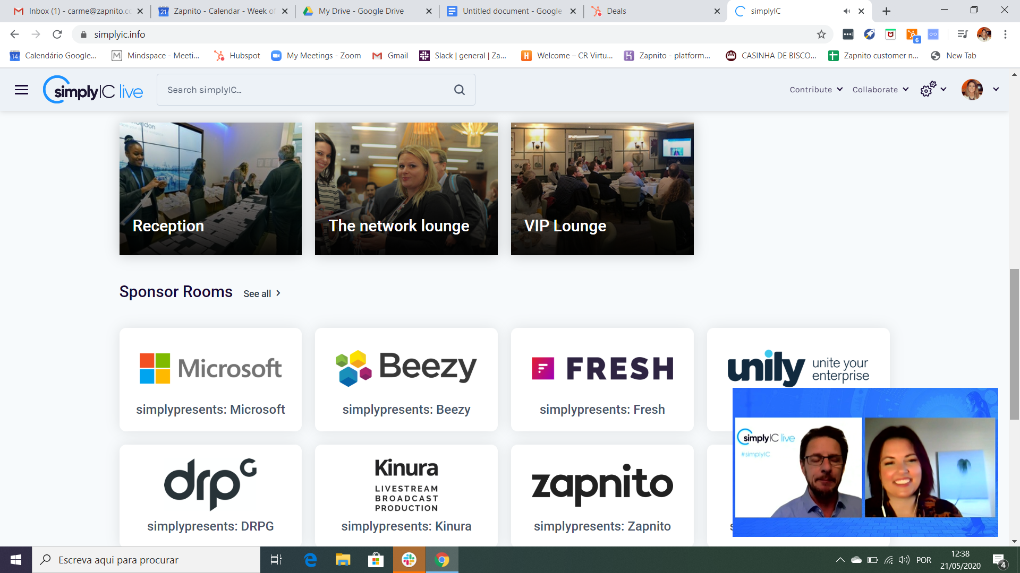This screenshot has width=1020, height=573.
Task: Open the settings gears icon
Action: tap(928, 89)
